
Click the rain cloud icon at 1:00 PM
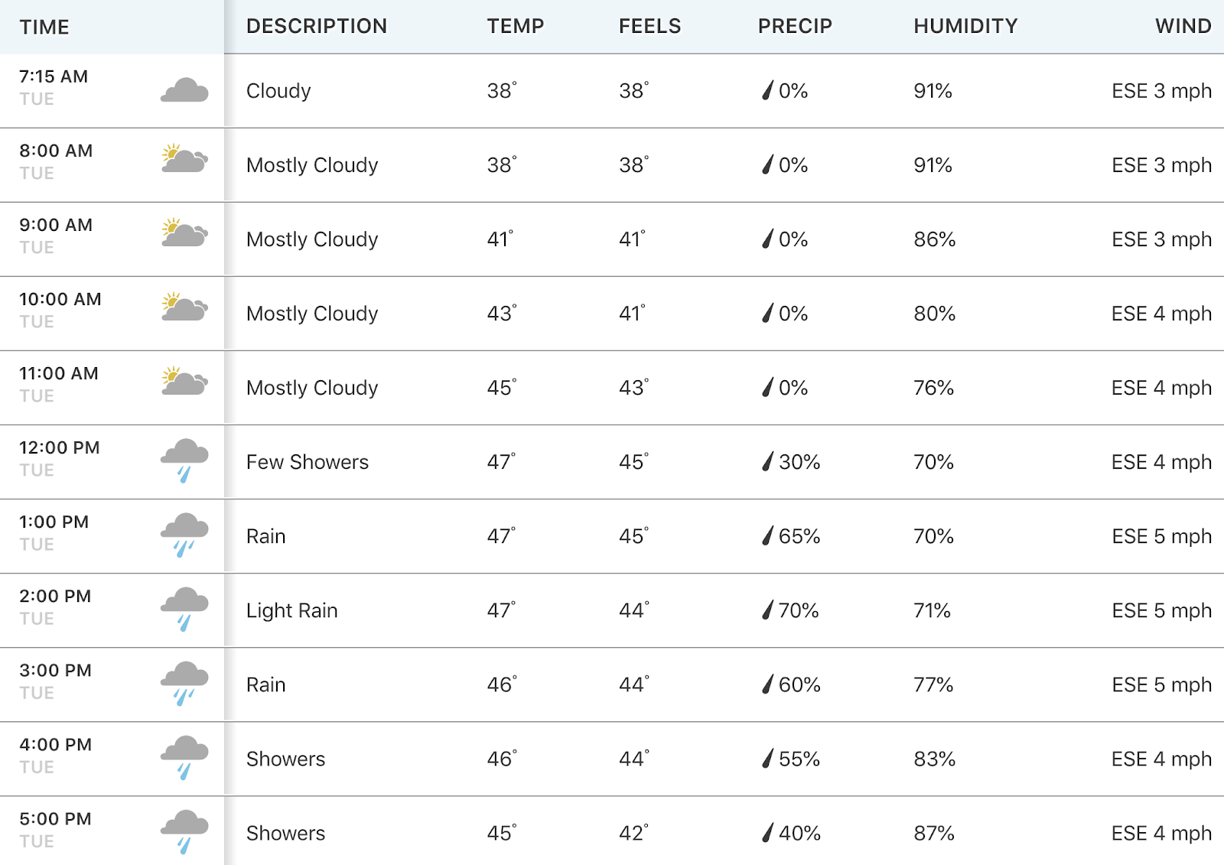click(x=184, y=535)
